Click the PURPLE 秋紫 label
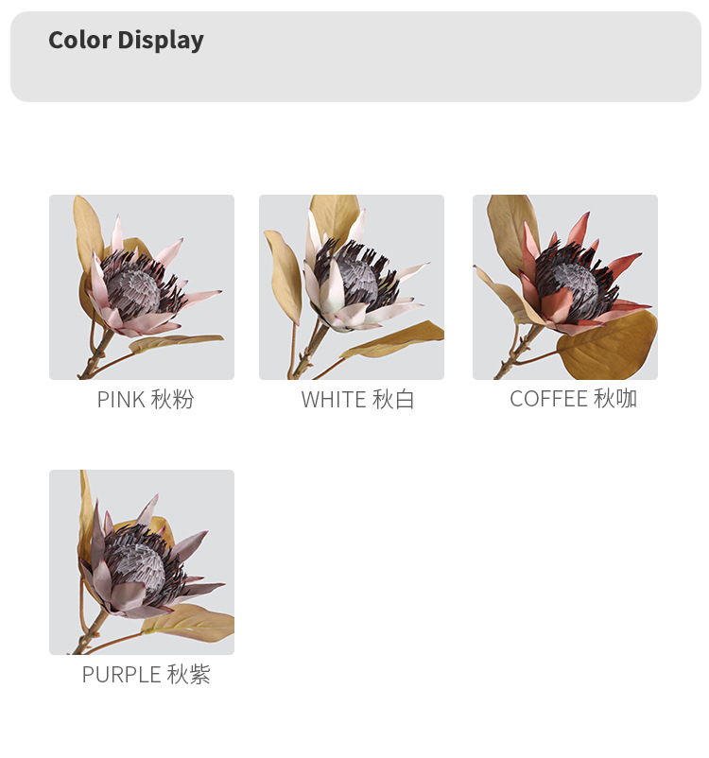 tap(147, 675)
